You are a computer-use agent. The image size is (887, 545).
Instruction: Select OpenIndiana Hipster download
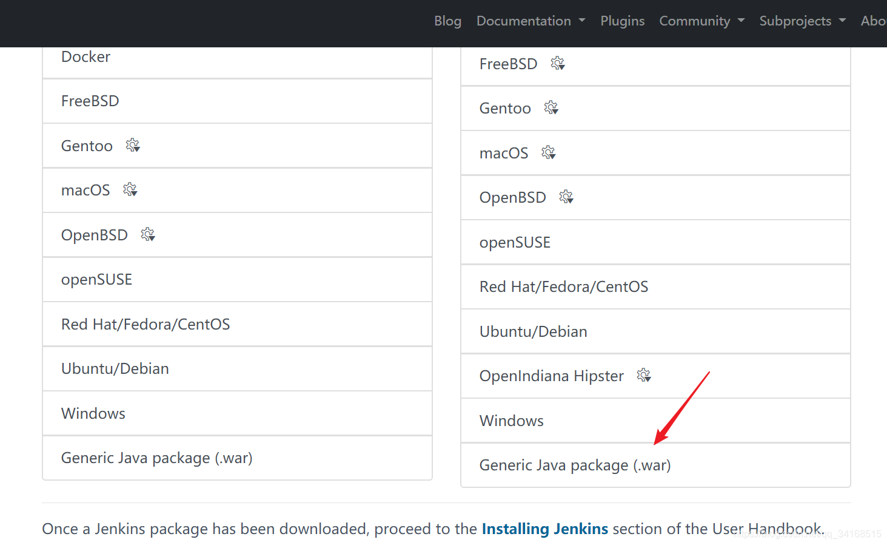coord(655,376)
